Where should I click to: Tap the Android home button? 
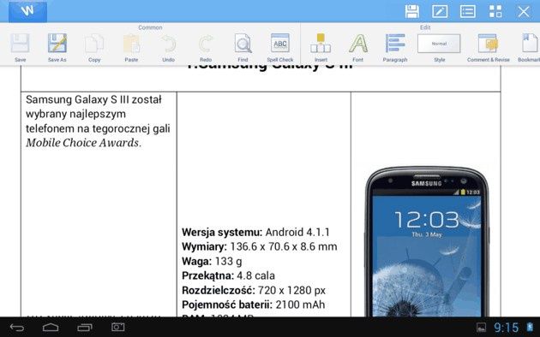51,328
